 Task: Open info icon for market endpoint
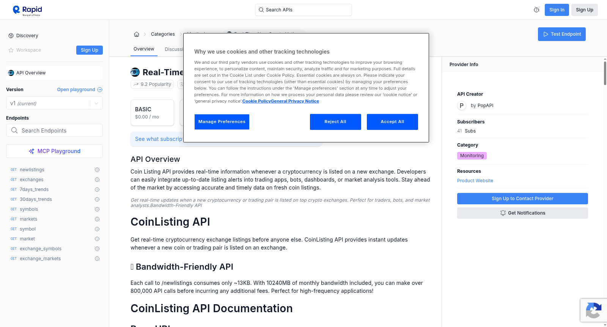pos(97,239)
